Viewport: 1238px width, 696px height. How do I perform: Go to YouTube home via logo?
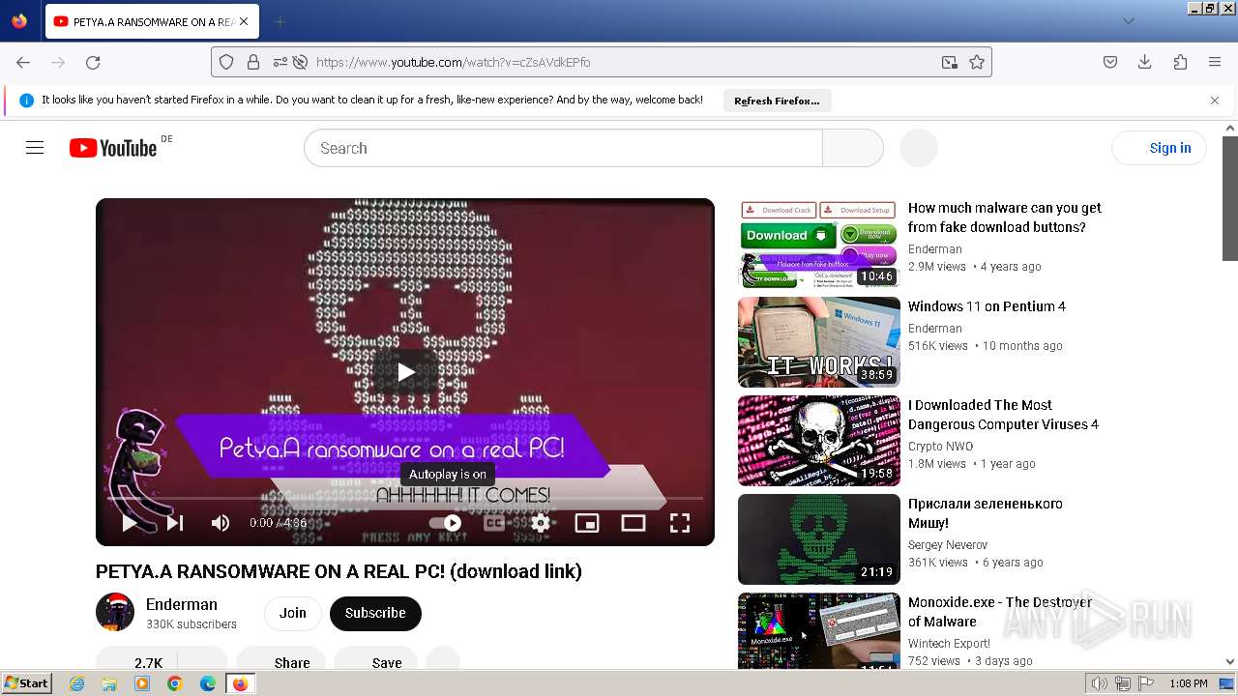(x=113, y=148)
